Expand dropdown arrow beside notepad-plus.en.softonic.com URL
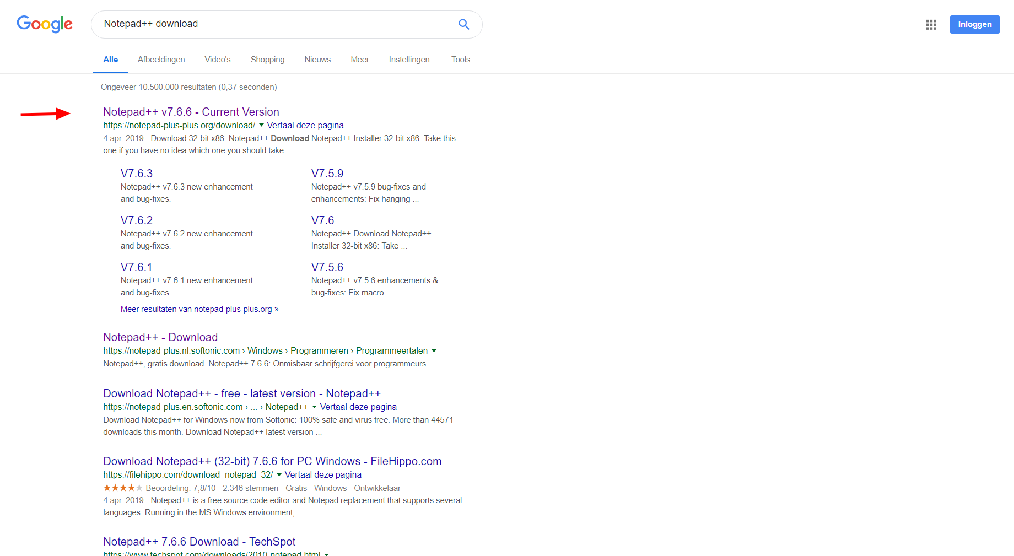The height and width of the screenshot is (556, 1014). click(314, 407)
